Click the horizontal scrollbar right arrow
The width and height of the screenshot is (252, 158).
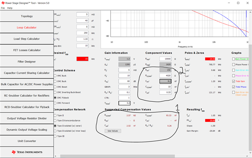247,156
